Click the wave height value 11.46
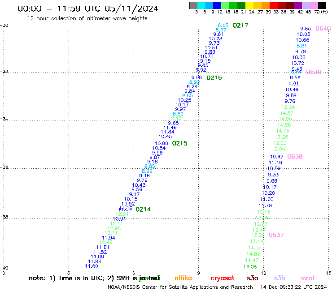This screenshot has width=332, height=291. pos(170,128)
